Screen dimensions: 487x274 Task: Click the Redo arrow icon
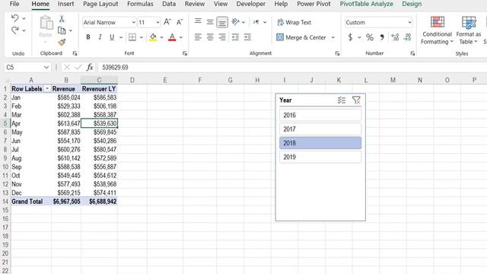click(14, 30)
